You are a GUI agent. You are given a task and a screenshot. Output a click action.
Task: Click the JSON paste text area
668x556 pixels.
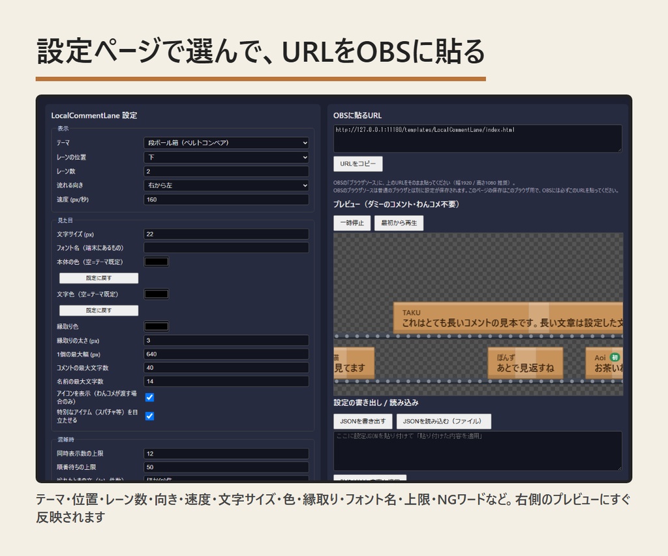[x=478, y=451]
